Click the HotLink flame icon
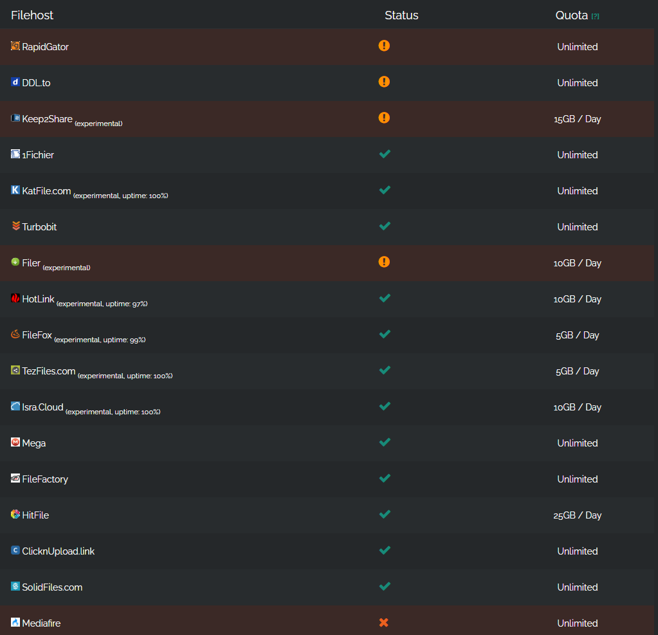 15,298
